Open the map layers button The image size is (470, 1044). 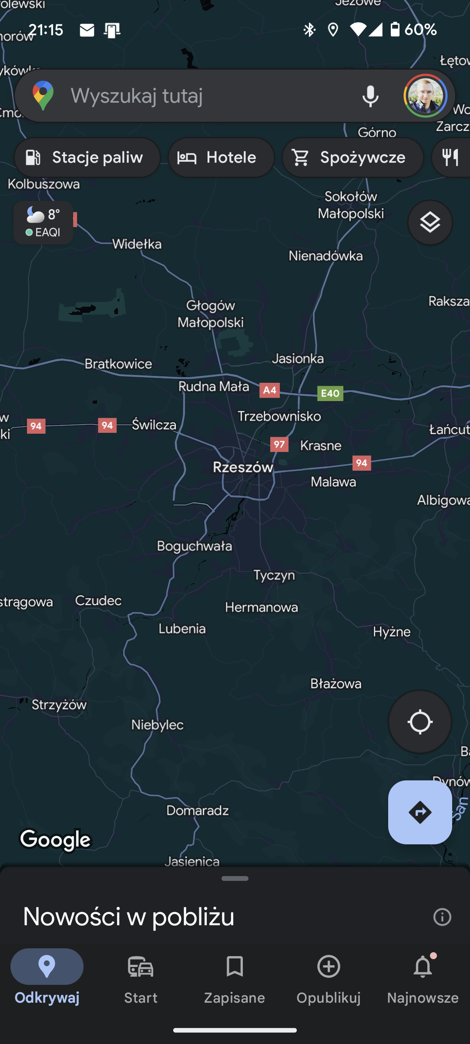click(x=430, y=223)
